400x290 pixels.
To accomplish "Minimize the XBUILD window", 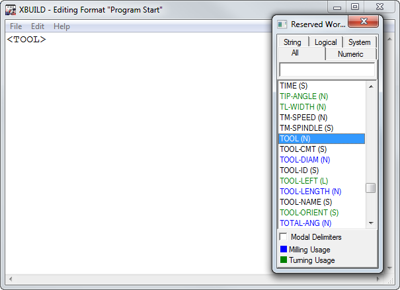I will coord(337,7).
